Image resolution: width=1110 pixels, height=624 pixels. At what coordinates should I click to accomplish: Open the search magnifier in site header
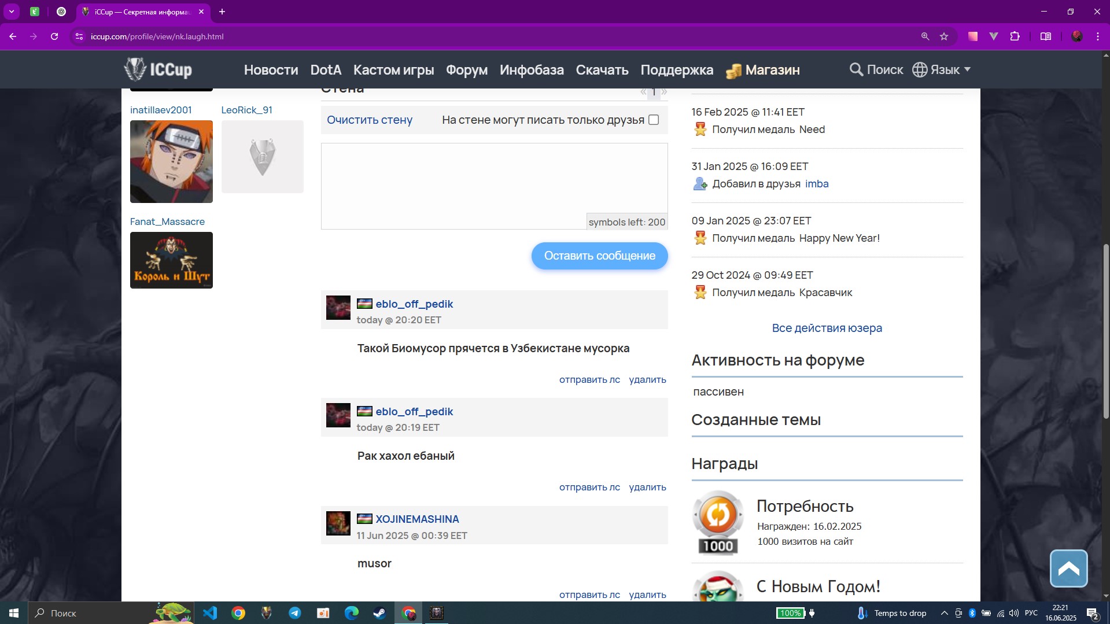tap(856, 69)
